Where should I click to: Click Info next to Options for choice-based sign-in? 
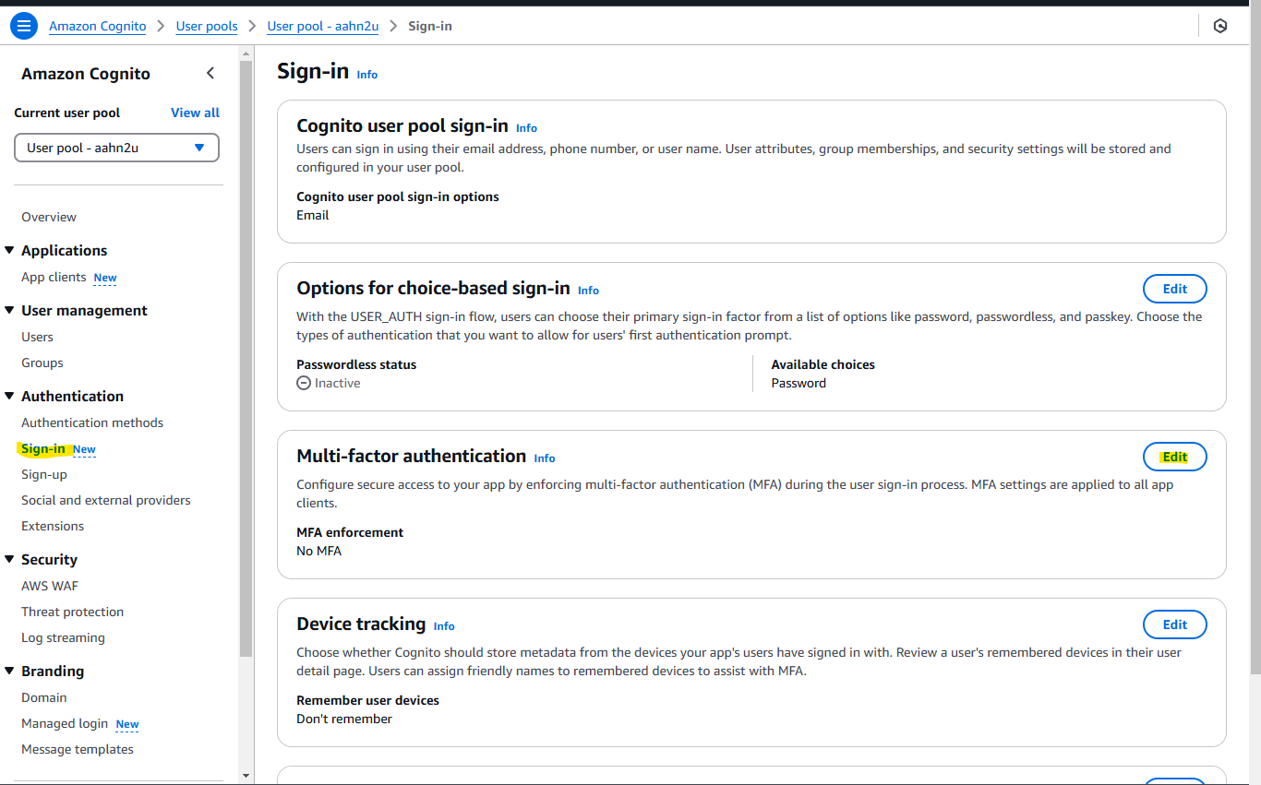588,291
